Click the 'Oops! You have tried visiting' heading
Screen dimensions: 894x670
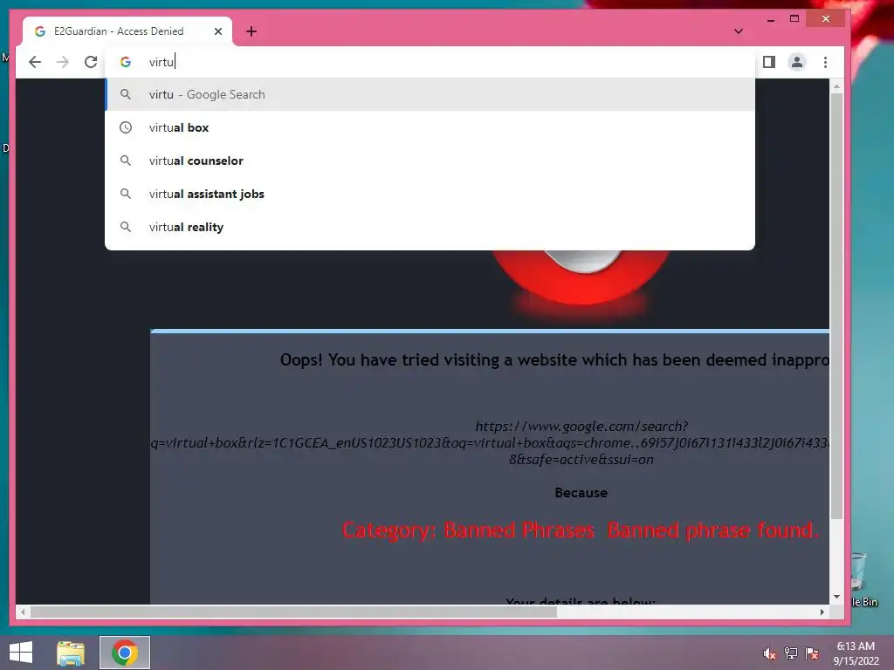(x=554, y=360)
